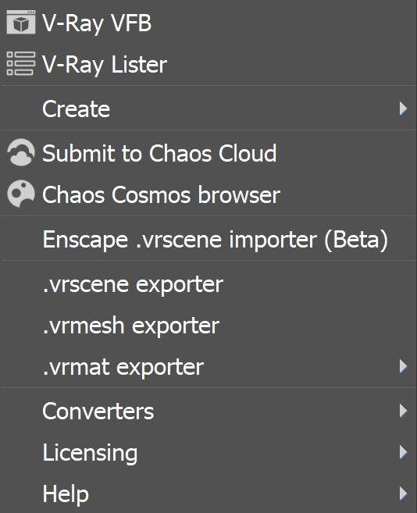417x513 pixels.
Task: Select the .vrmat exporter label
Action: [123, 368]
